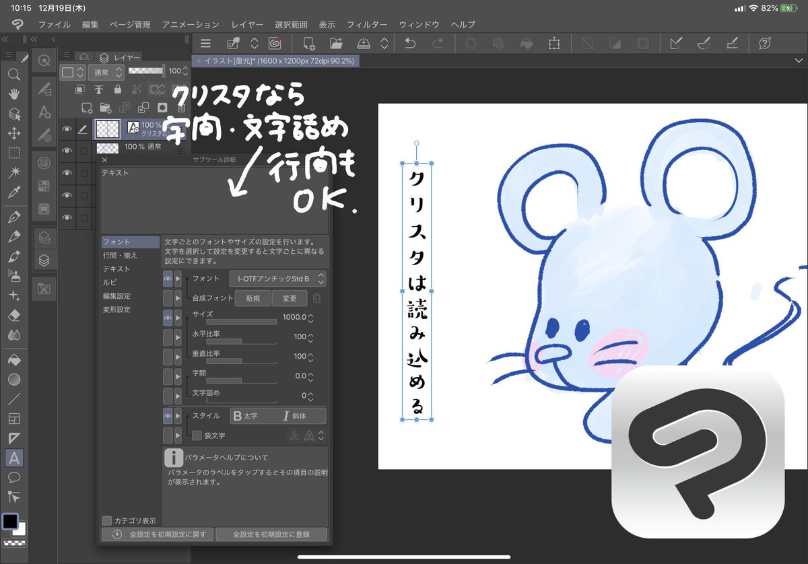This screenshot has height=564, width=808.
Task: Select the 行間・揃え category
Action: [120, 255]
